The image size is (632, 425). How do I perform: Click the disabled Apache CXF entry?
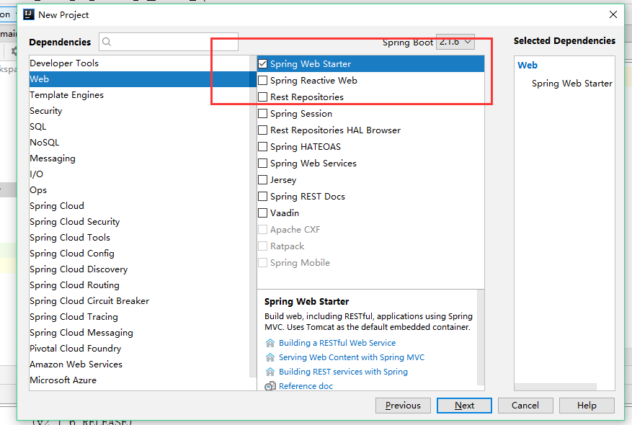tap(295, 230)
